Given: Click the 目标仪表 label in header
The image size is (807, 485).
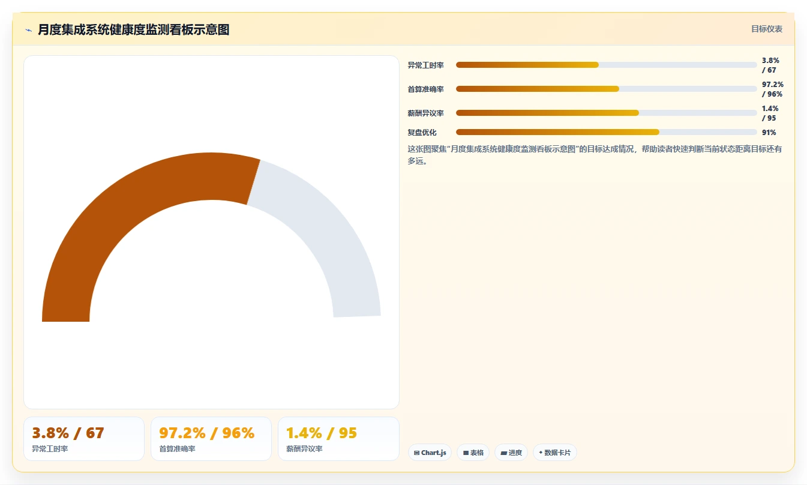Looking at the screenshot, I should [767, 29].
